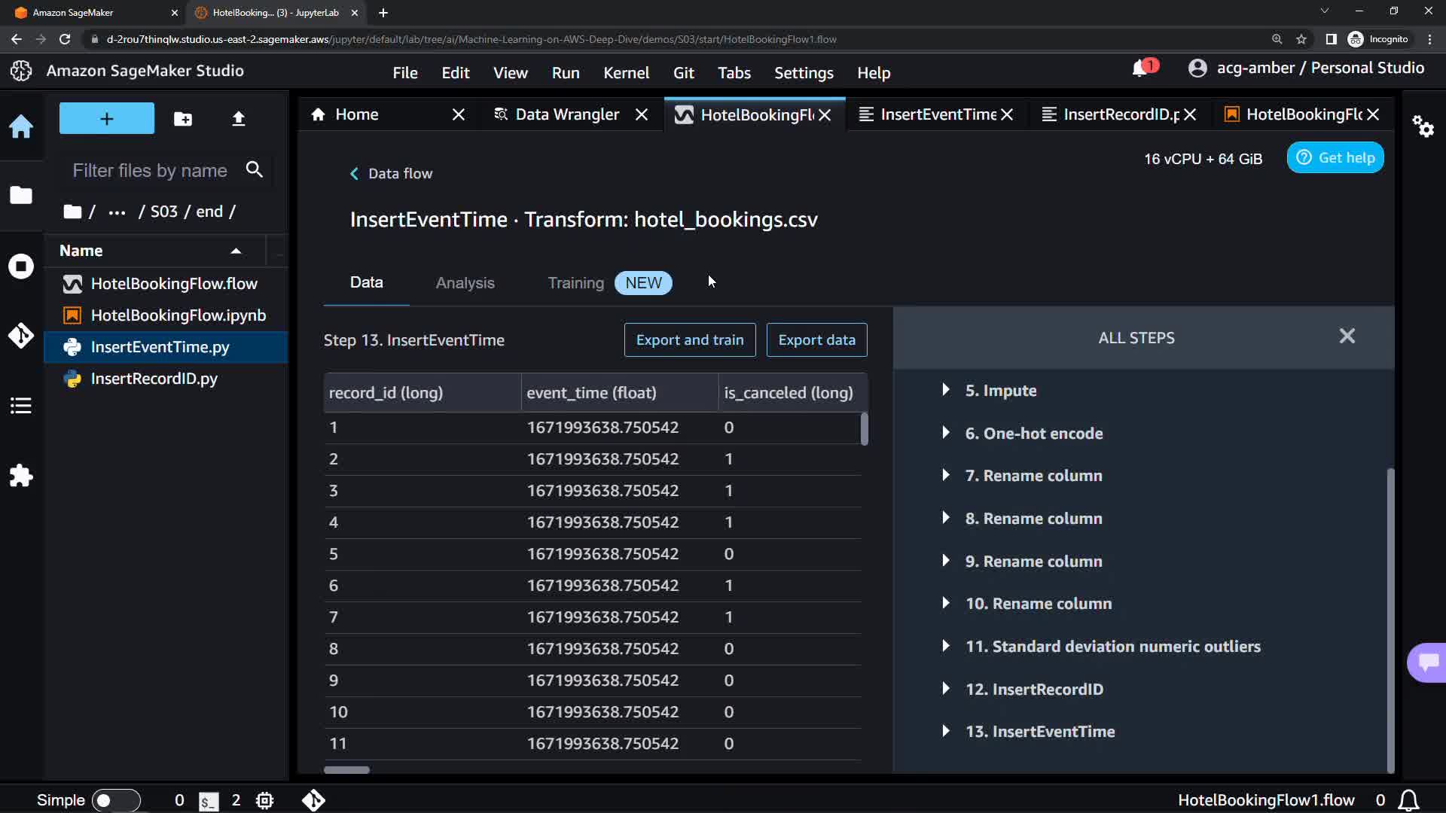Open the Git sidebar panel icon
Screen dimensions: 1446x813
pyautogui.click(x=21, y=336)
